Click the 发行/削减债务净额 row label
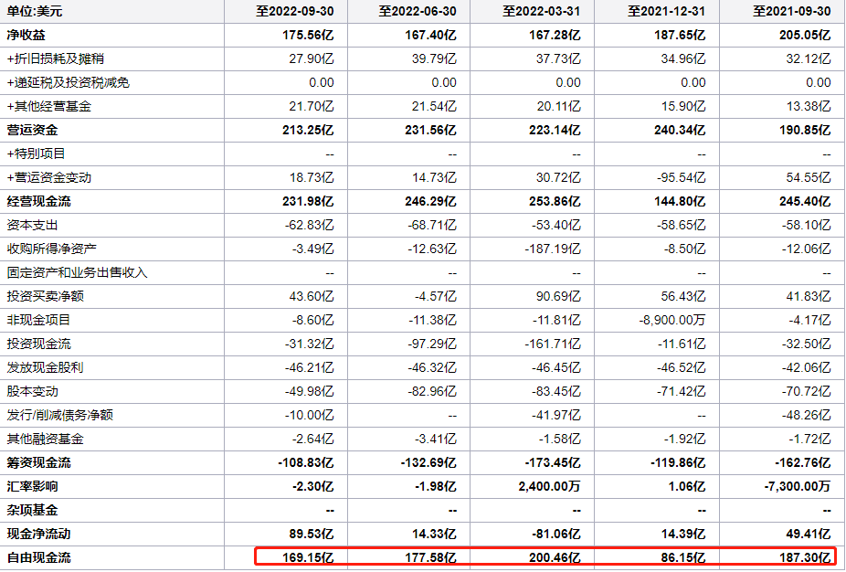846x572 pixels. (x=60, y=415)
